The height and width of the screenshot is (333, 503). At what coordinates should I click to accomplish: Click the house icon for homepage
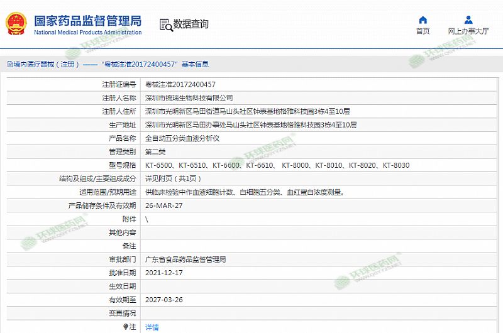[x=423, y=19]
